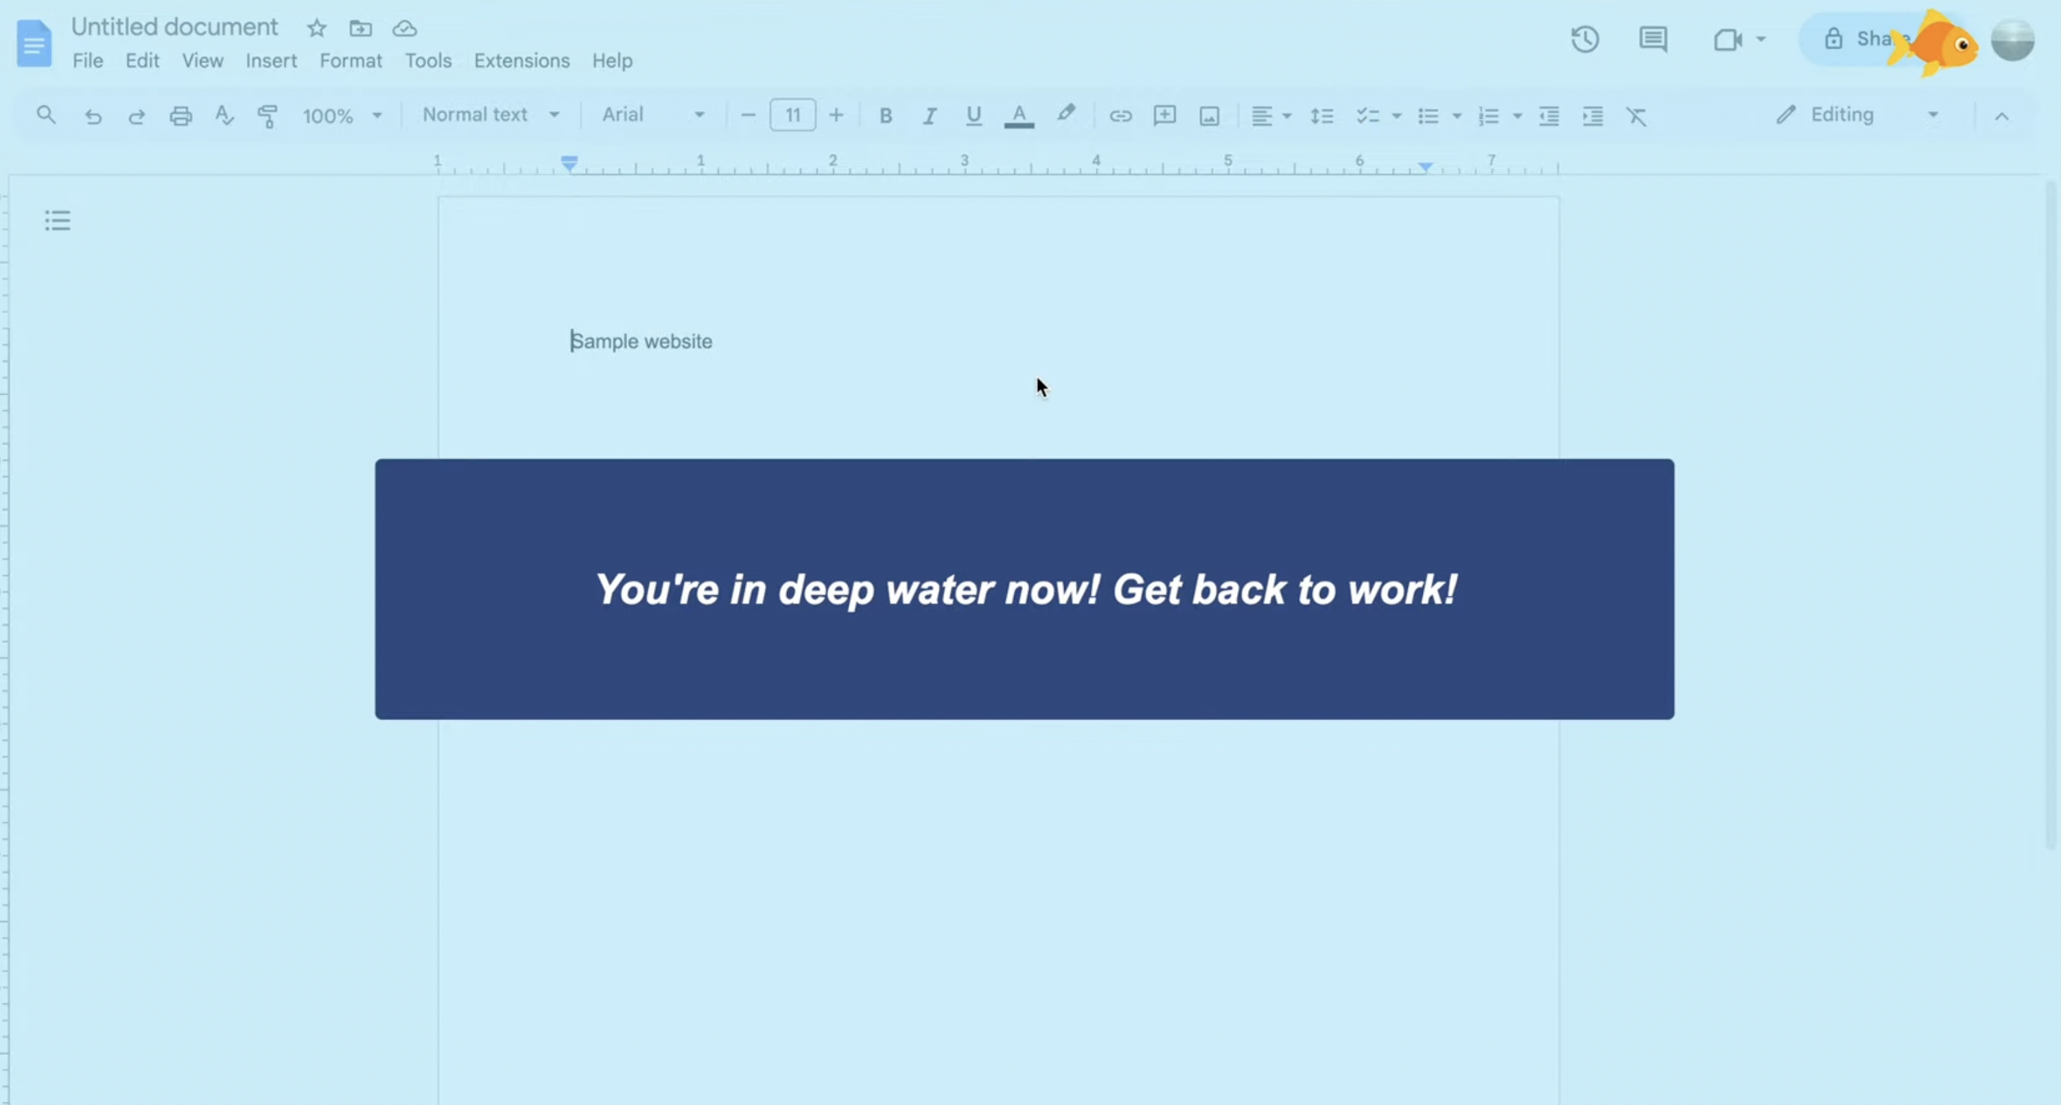Click the goldfish extension icon

pos(1933,44)
